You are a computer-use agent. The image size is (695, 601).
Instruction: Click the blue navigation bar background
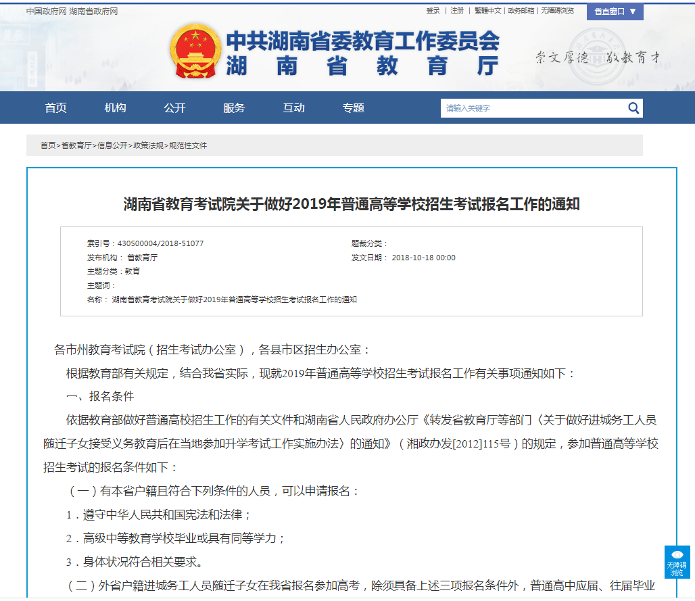coord(406,107)
